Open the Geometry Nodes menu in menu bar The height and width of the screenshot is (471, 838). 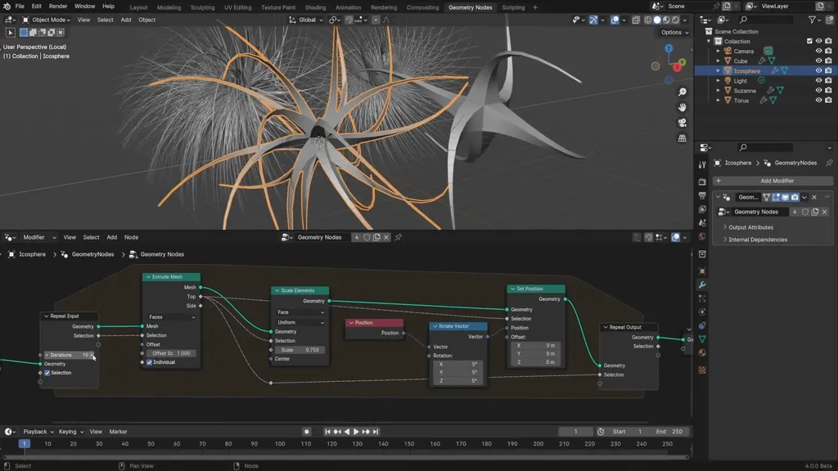click(x=471, y=7)
